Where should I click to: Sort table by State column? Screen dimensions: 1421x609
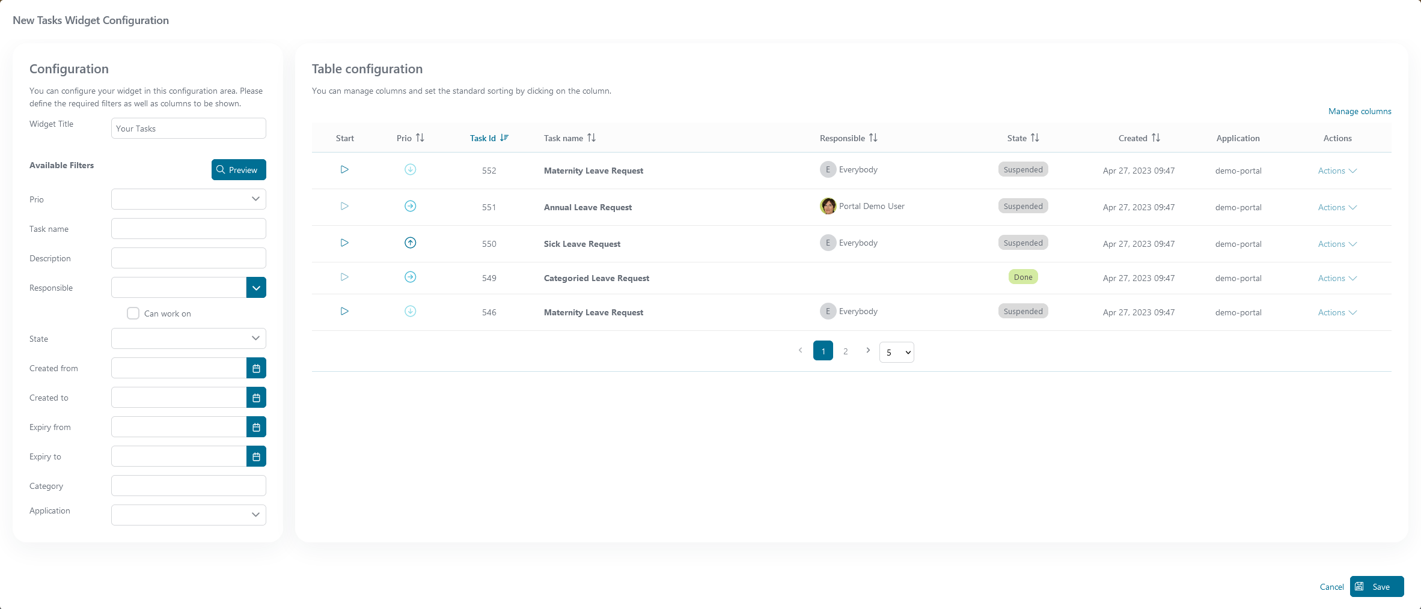tap(1035, 138)
